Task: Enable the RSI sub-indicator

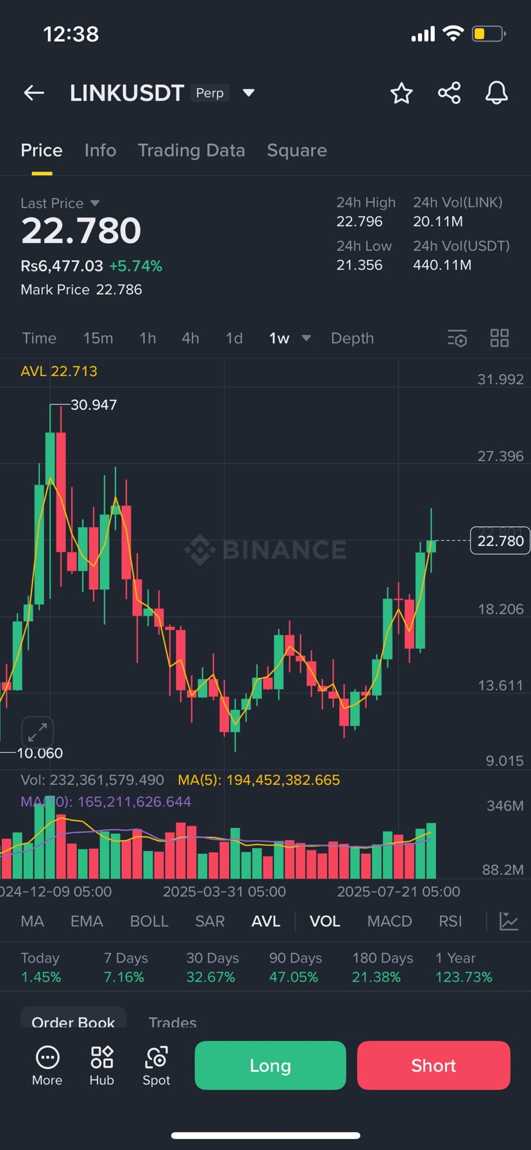Action: click(450, 922)
